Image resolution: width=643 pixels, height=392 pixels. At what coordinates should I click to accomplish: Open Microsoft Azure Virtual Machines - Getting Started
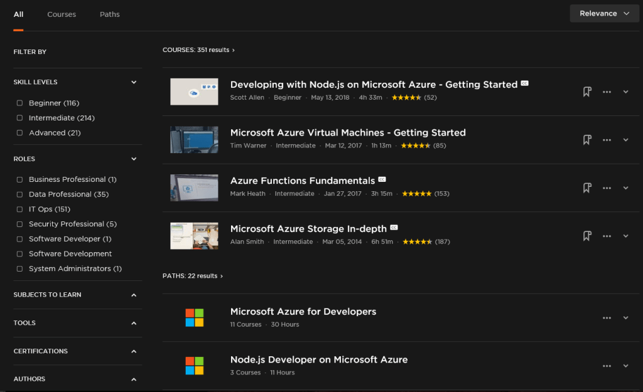tap(348, 133)
